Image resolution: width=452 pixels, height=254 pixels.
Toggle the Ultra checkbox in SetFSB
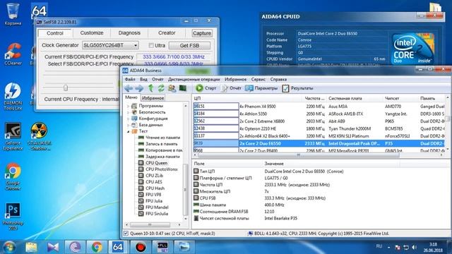click(x=151, y=45)
